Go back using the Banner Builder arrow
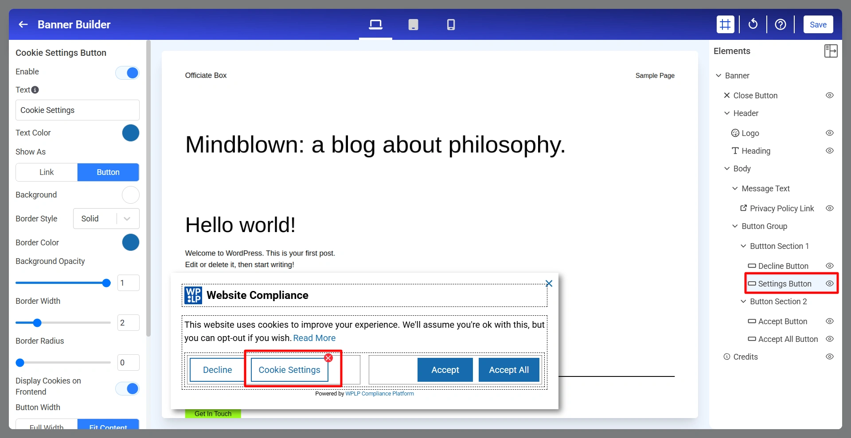This screenshot has height=438, width=851. click(x=23, y=24)
